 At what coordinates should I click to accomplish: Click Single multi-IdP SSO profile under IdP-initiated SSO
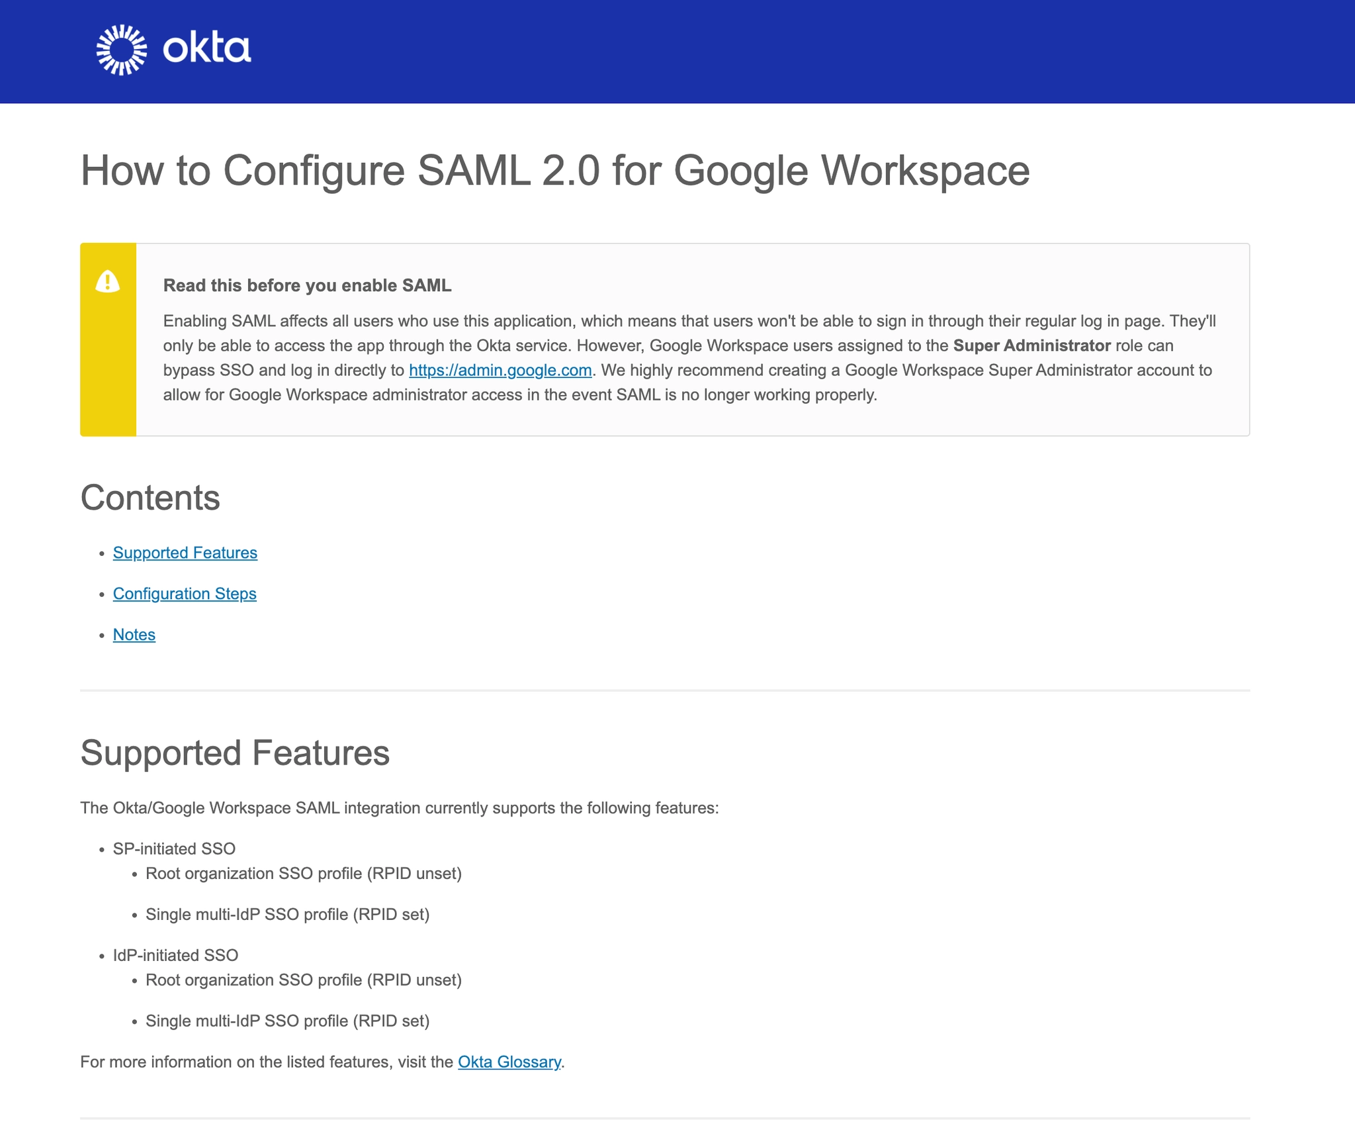(x=287, y=1021)
